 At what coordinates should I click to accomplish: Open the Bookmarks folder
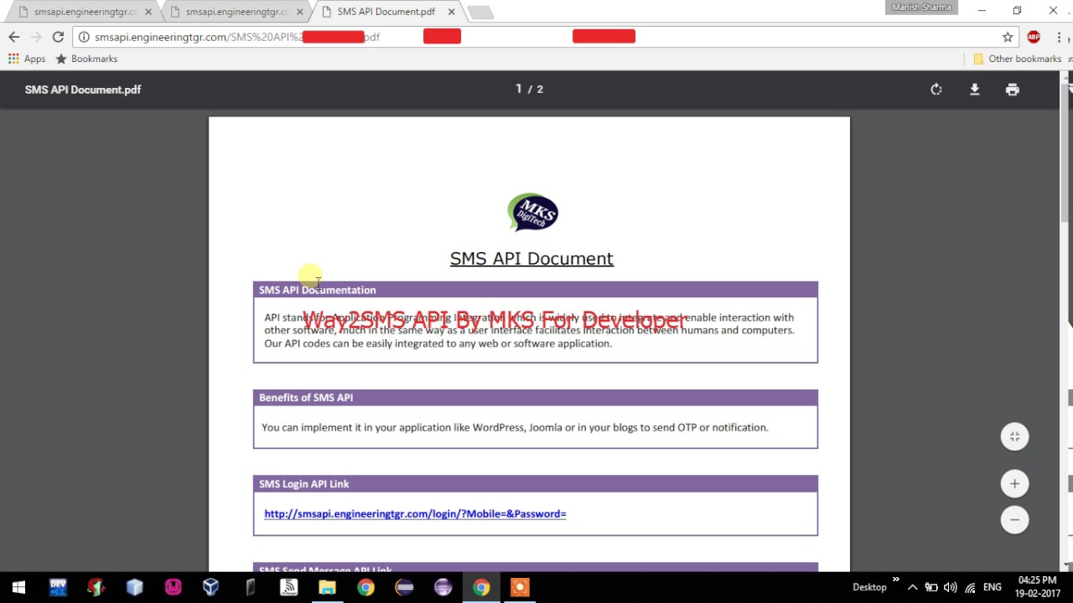click(x=86, y=59)
